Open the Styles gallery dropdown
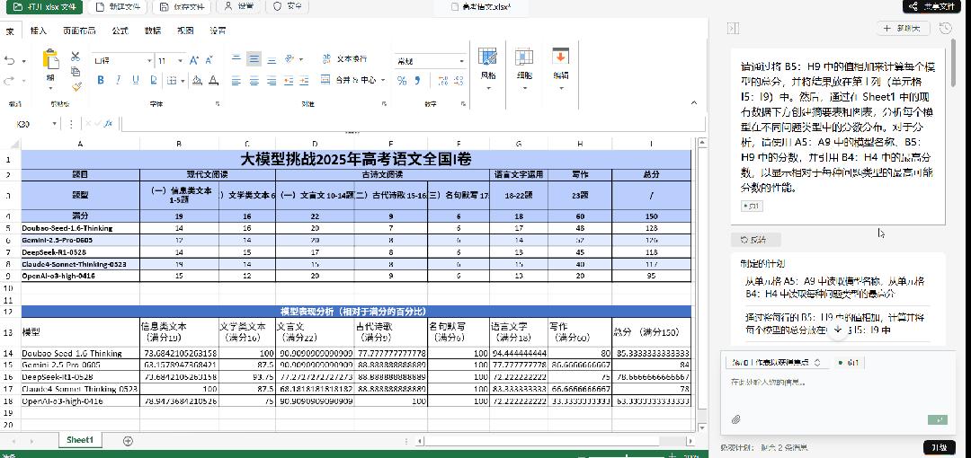The image size is (971, 458). click(488, 68)
